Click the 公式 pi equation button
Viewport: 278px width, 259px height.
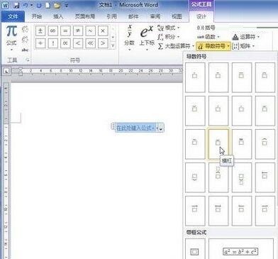point(11,38)
